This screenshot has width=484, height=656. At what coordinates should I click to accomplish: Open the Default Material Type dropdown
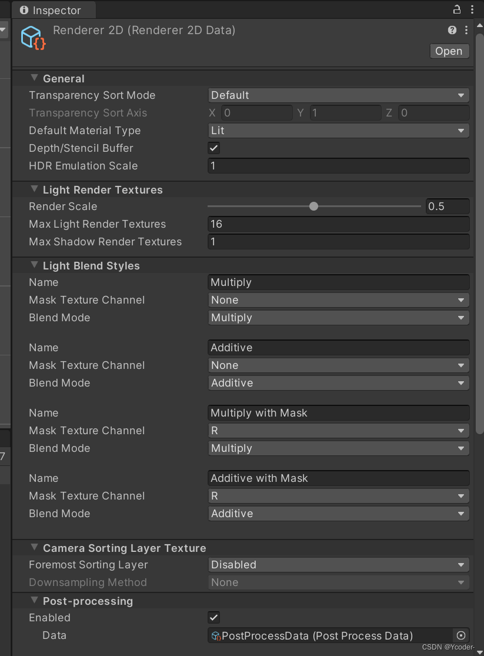[x=338, y=130]
